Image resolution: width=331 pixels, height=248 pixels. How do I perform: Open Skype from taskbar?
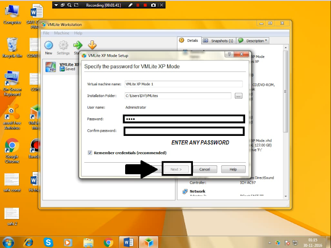[48, 242]
